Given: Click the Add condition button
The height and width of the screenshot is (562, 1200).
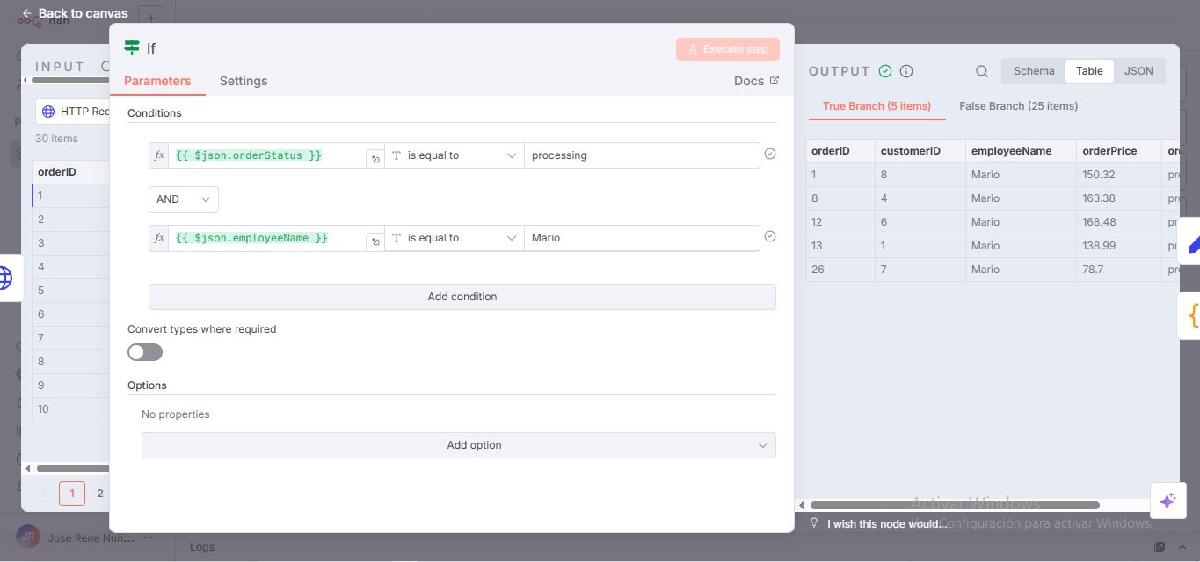Looking at the screenshot, I should point(462,297).
